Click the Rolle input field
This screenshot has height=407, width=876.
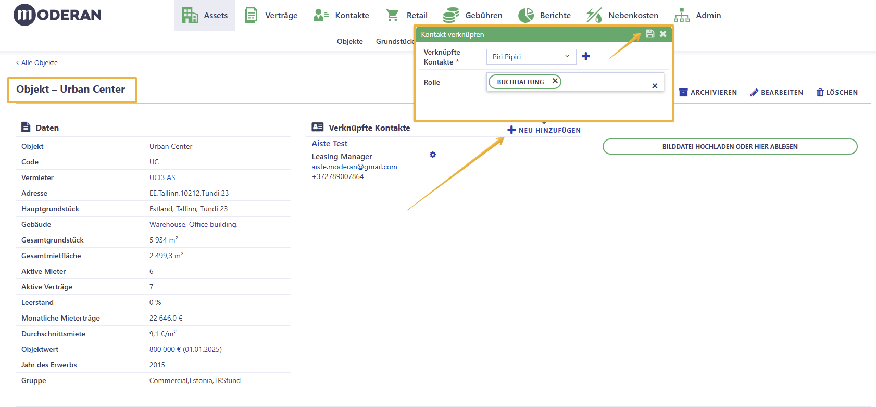click(607, 82)
